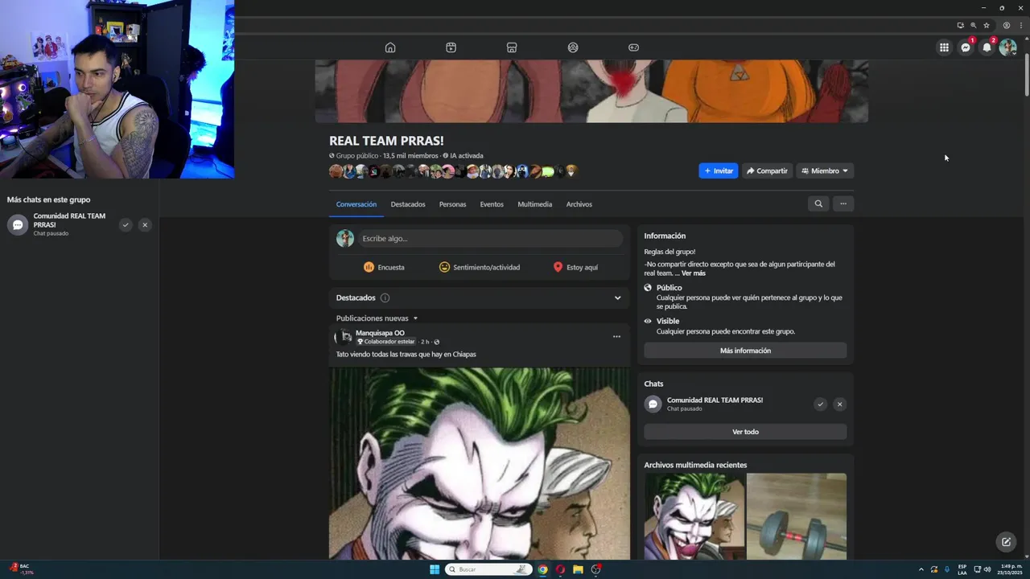Open the browser zoom magnifier icon
Screen dimensions: 1030x579
pyautogui.click(x=973, y=26)
